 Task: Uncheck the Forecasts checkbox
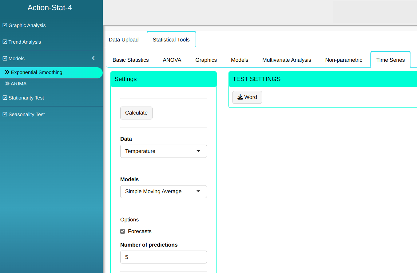(123, 232)
